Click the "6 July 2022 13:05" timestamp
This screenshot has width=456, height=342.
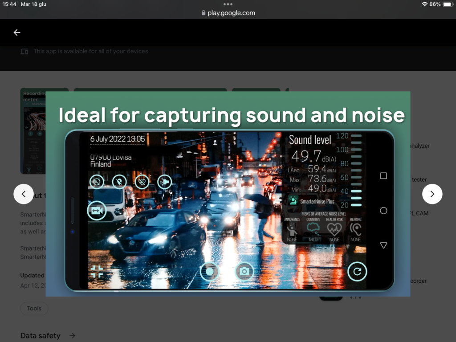pyautogui.click(x=118, y=139)
